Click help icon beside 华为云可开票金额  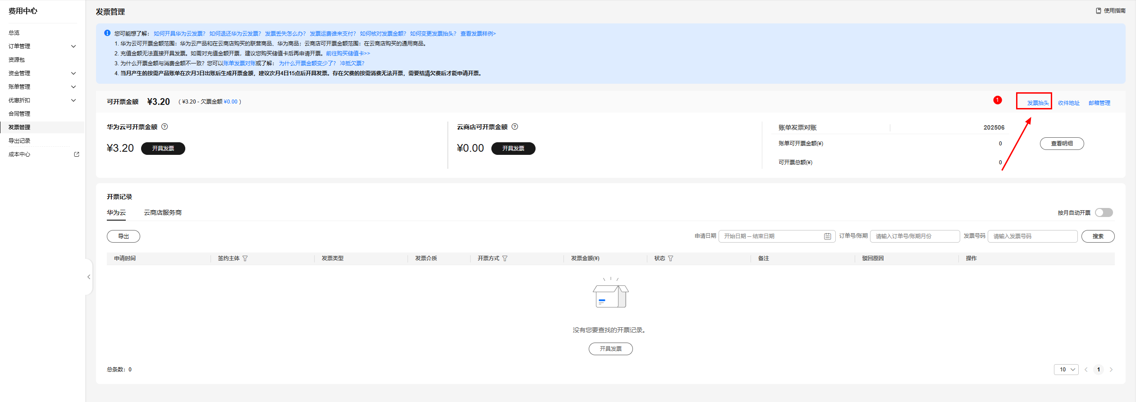pos(165,126)
